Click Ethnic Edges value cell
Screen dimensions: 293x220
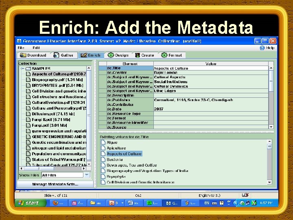[x=211, y=91]
